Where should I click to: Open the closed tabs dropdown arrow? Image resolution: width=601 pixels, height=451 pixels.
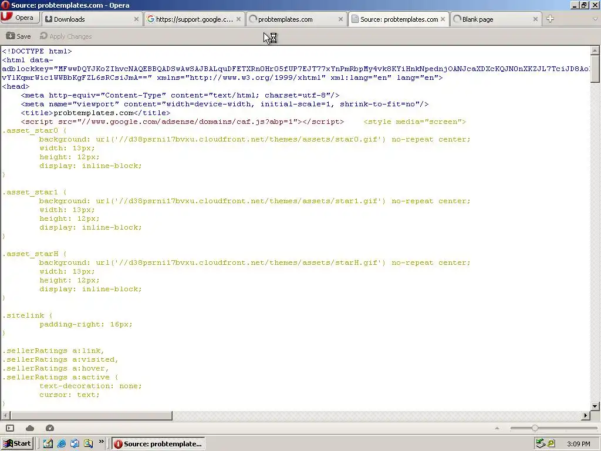coord(595,19)
